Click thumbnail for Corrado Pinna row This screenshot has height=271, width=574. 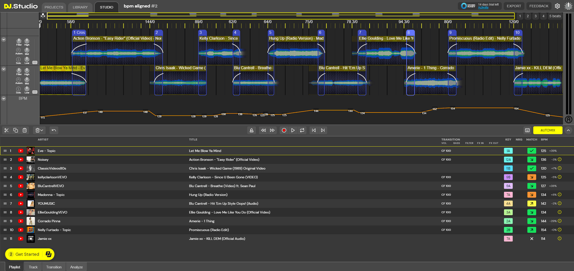click(x=30, y=221)
